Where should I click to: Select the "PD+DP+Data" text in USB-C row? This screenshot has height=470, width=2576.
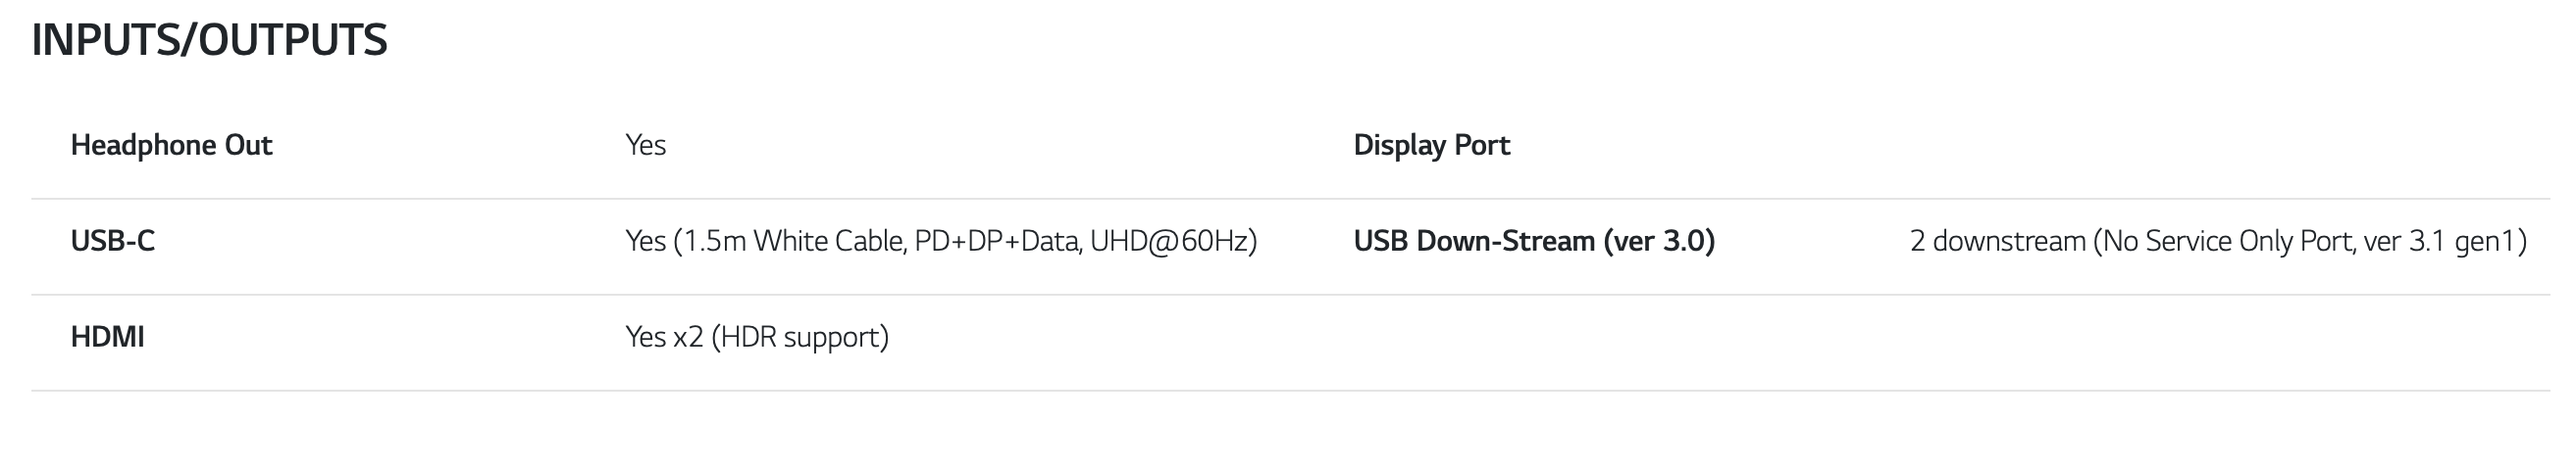pos(997,242)
